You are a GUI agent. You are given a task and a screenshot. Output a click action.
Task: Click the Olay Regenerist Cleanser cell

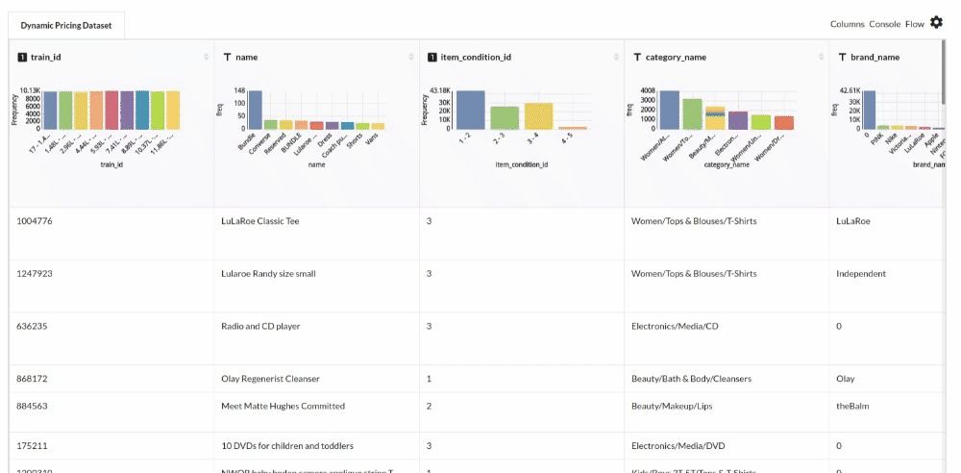click(x=317, y=379)
